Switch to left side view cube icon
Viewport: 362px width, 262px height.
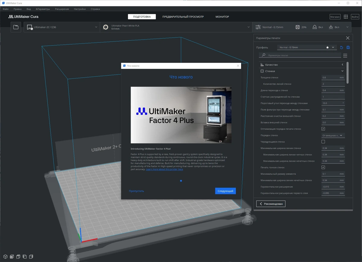click(25, 257)
